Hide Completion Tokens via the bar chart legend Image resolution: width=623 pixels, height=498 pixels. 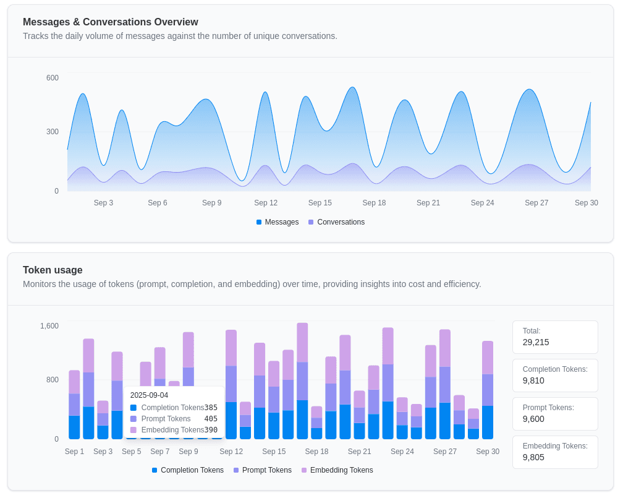pos(192,470)
